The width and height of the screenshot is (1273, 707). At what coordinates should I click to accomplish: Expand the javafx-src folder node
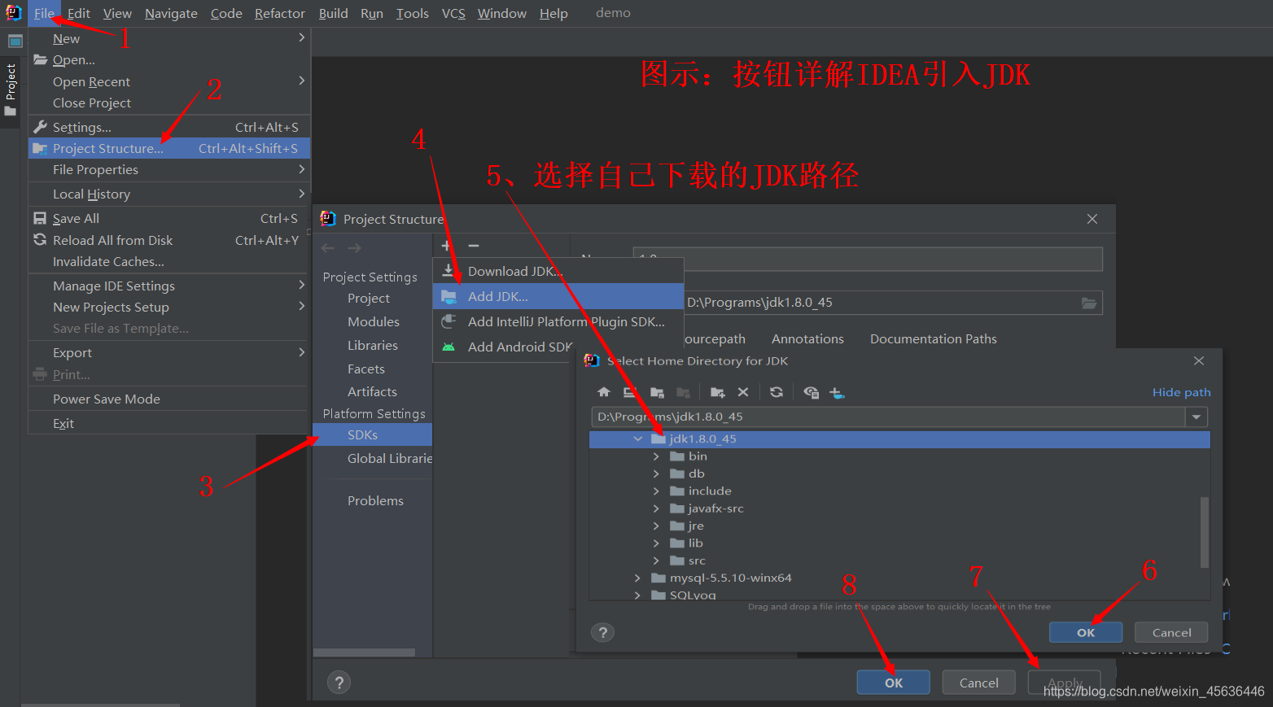tap(656, 508)
